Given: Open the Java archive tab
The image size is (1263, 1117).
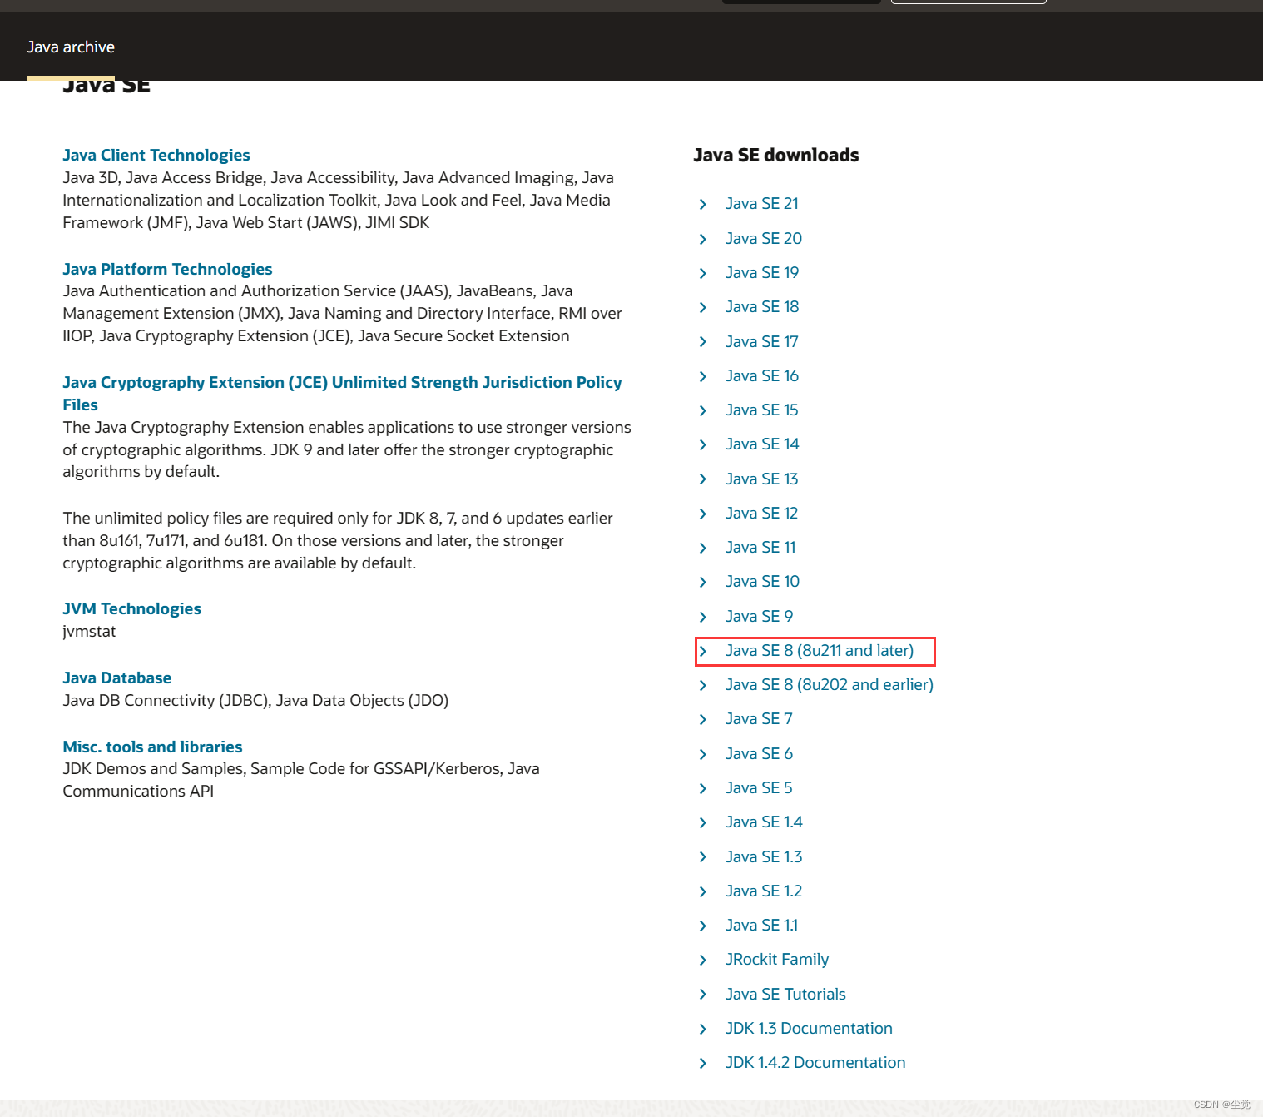Looking at the screenshot, I should pyautogui.click(x=71, y=47).
